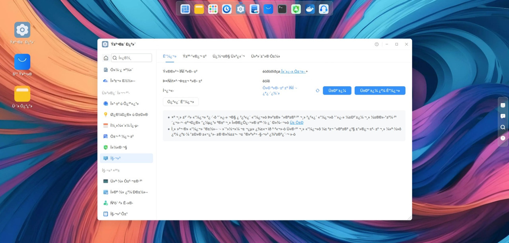Select the highlighted sidebar item with monitor icon
Screen dimensions: 509x243
click(x=126, y=158)
